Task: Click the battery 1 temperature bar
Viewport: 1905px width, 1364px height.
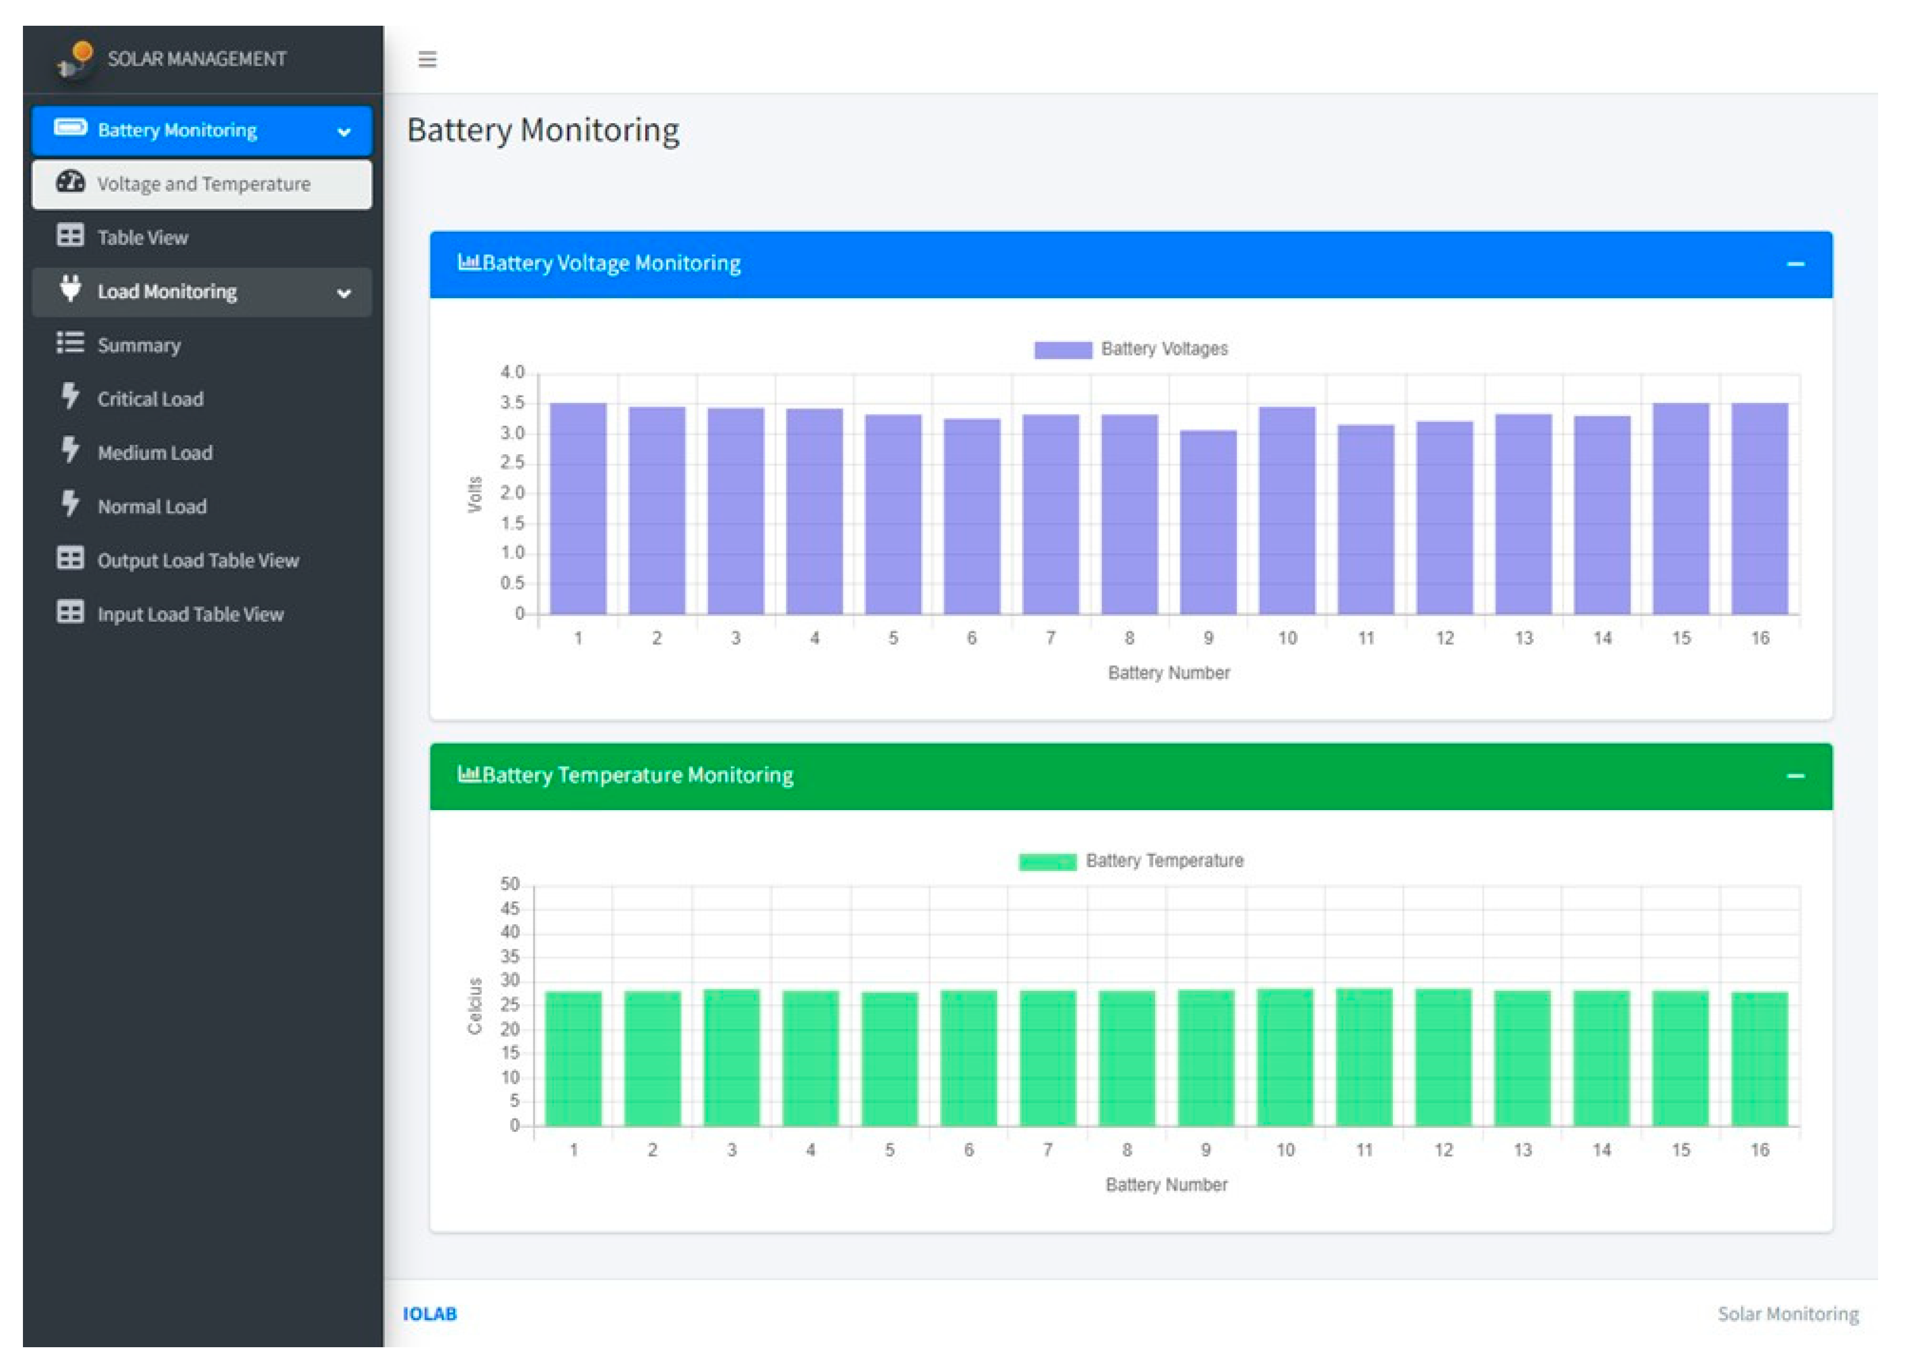Action: 574,1059
